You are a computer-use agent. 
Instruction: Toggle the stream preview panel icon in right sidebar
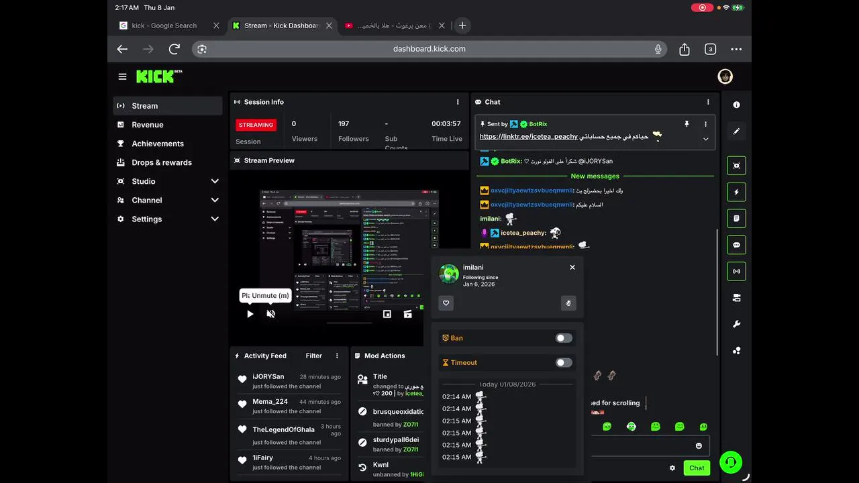(x=736, y=166)
